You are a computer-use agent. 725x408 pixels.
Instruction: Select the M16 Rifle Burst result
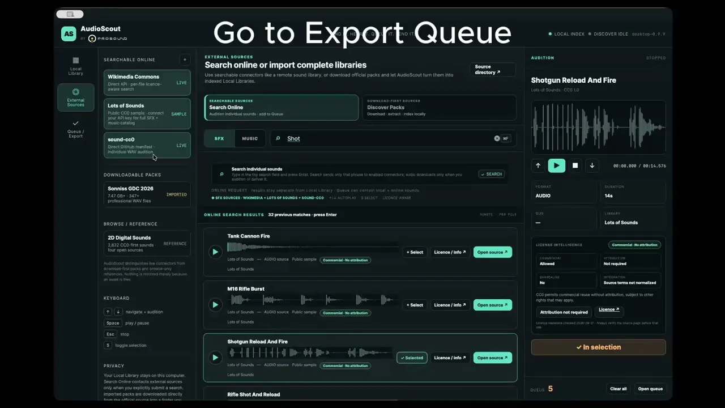click(415, 305)
